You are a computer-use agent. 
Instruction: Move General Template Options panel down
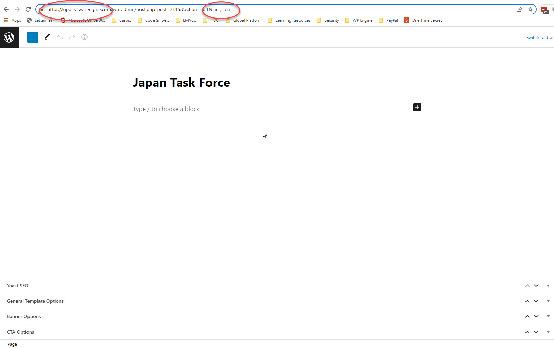click(536, 301)
